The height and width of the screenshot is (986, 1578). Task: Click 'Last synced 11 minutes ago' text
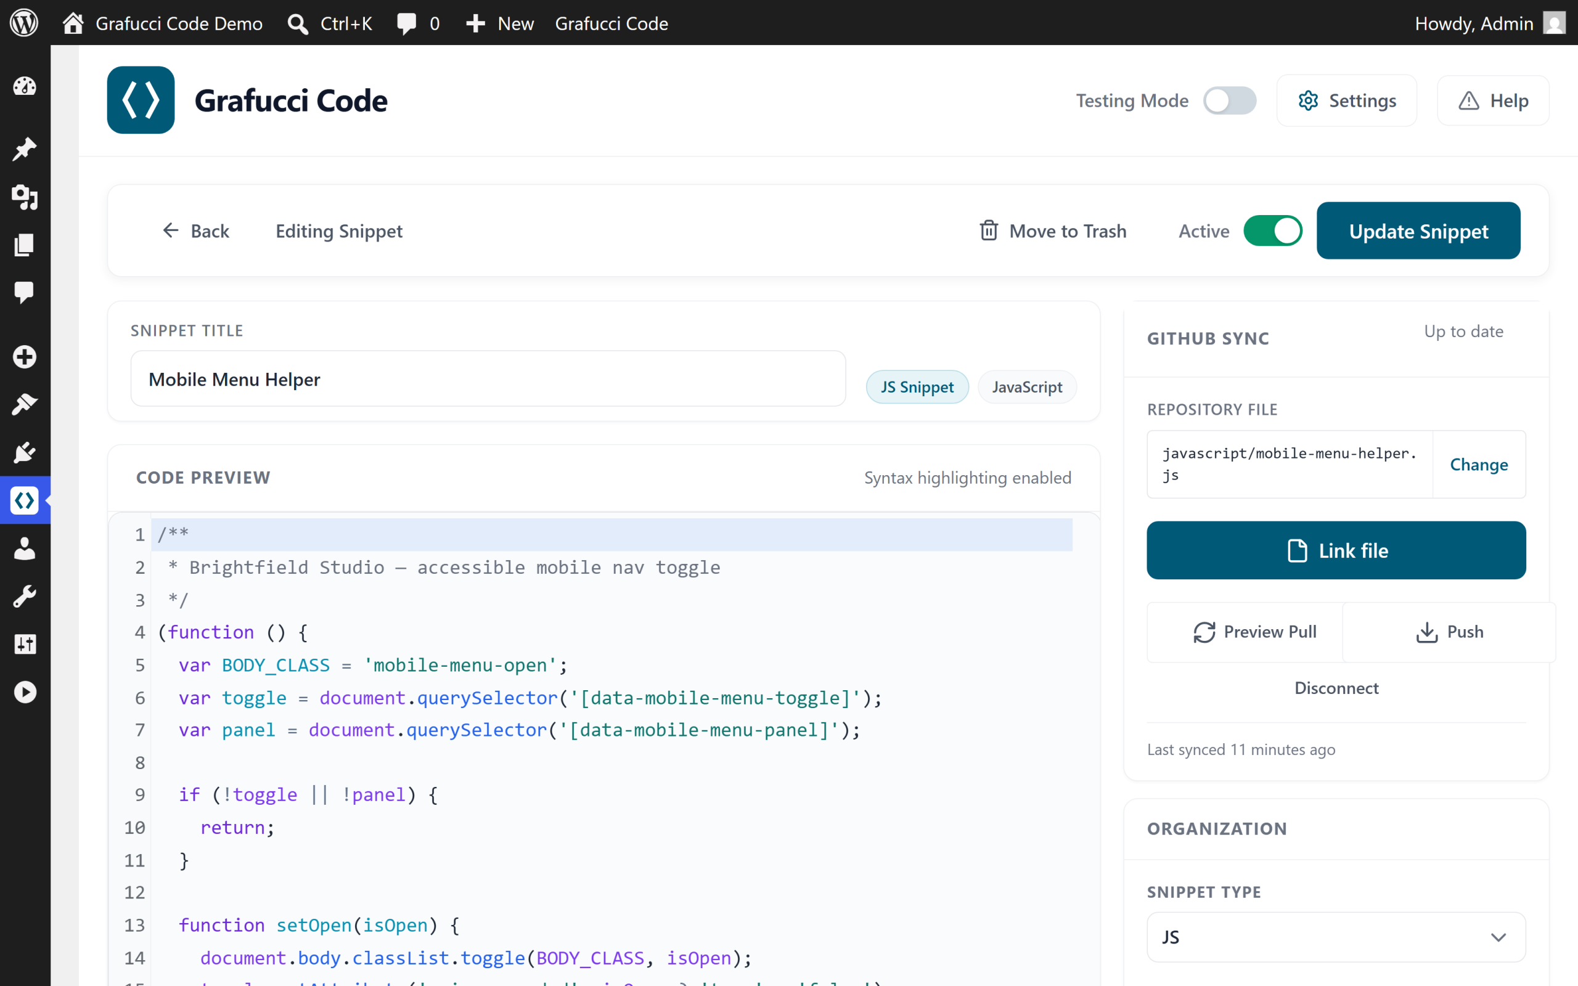click(x=1241, y=749)
